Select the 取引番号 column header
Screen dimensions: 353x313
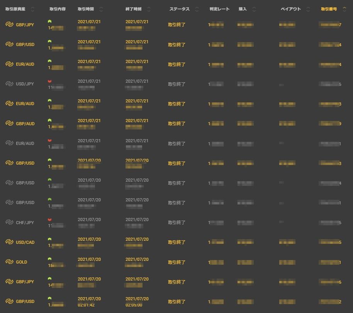[x=329, y=9]
